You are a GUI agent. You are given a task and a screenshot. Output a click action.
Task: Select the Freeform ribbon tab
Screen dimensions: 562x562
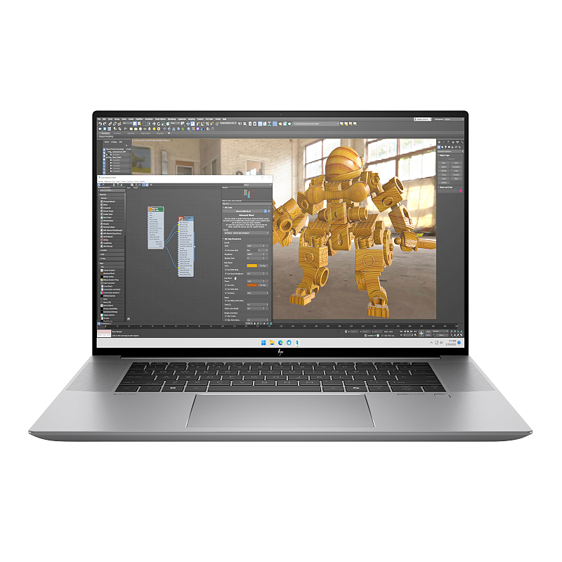point(117,133)
